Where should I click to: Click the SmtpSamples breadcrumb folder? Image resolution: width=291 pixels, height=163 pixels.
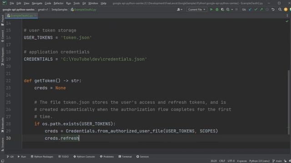click(x=60, y=10)
